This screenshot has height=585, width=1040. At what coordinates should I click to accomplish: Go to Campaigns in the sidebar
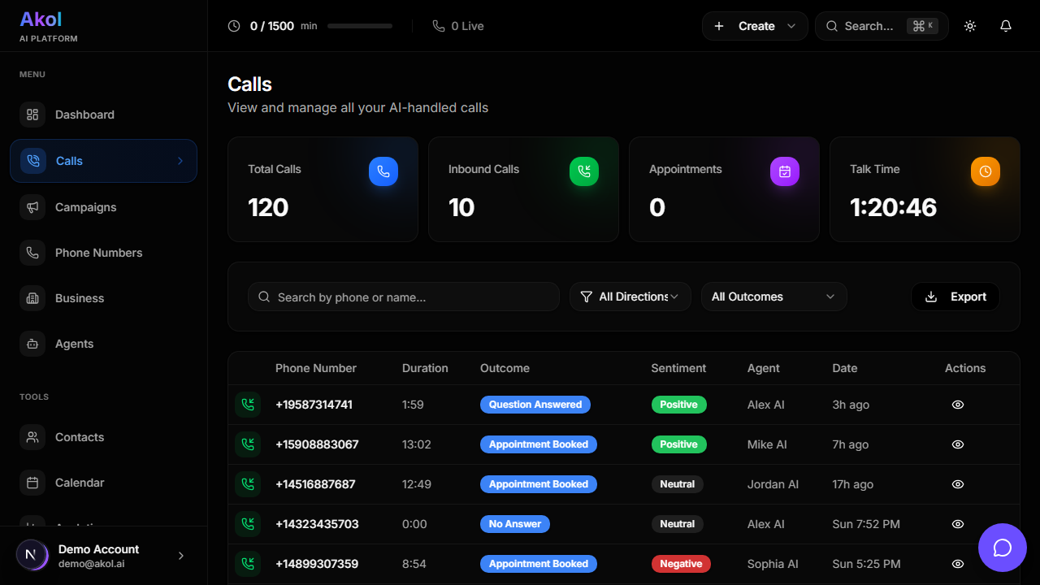pos(85,207)
